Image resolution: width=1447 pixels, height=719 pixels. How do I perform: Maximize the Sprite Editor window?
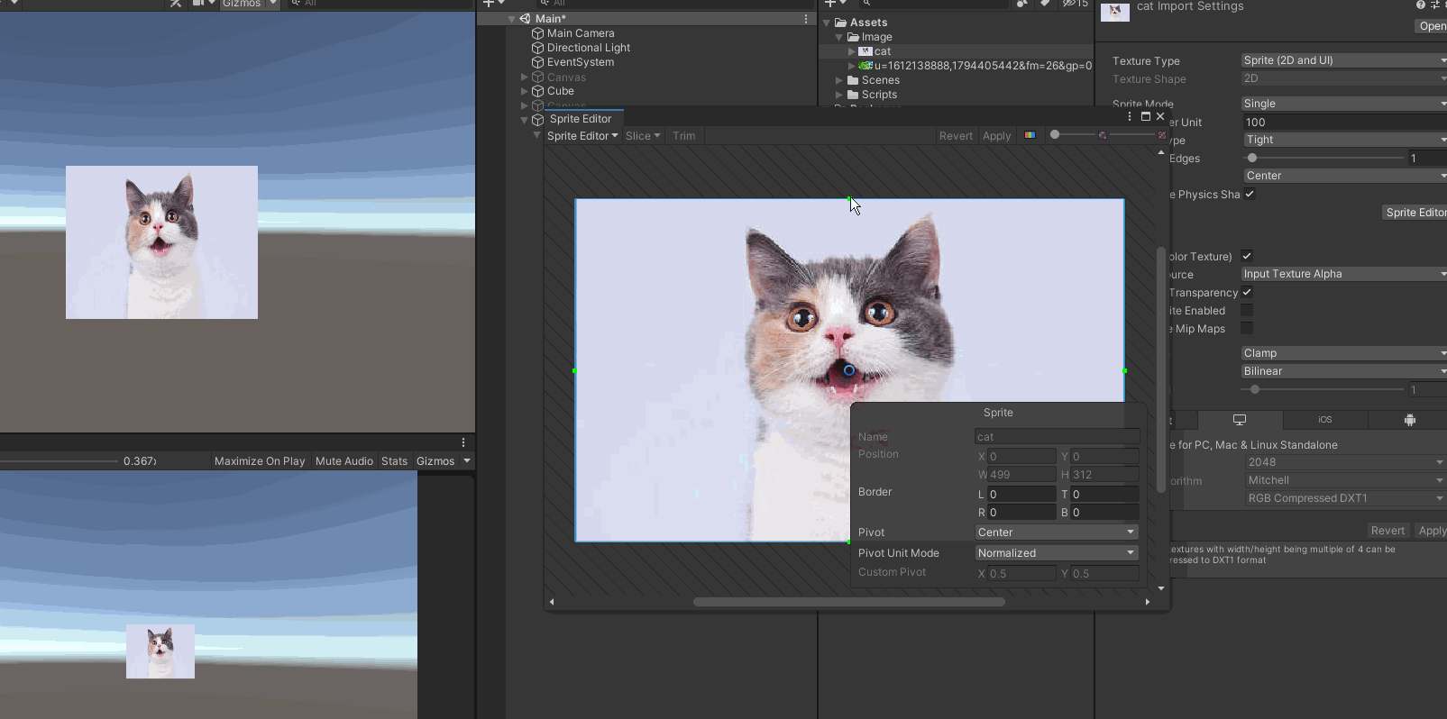pos(1146,117)
